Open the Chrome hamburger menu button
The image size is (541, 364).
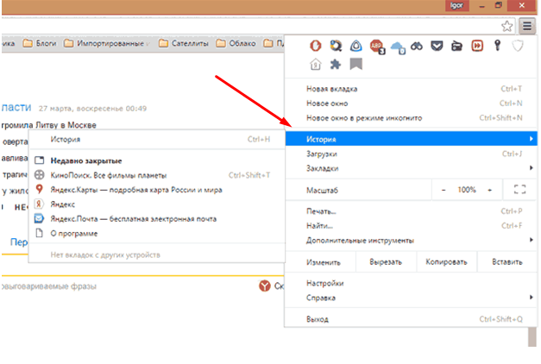coord(526,26)
